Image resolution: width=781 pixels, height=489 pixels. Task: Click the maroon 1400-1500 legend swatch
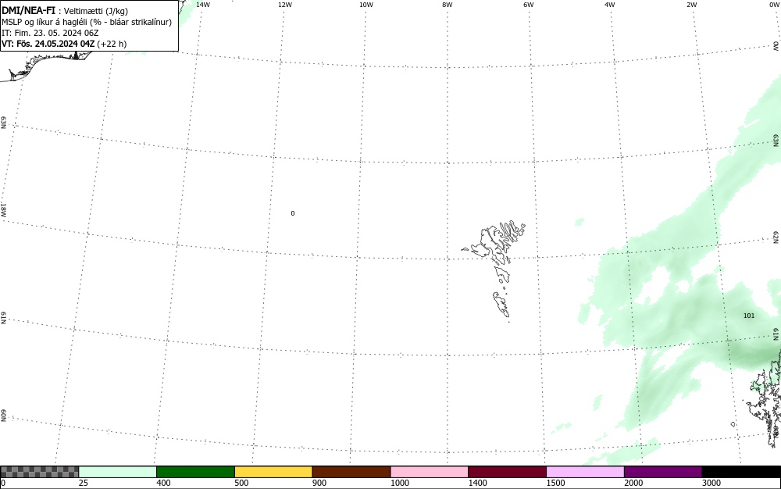507,472
